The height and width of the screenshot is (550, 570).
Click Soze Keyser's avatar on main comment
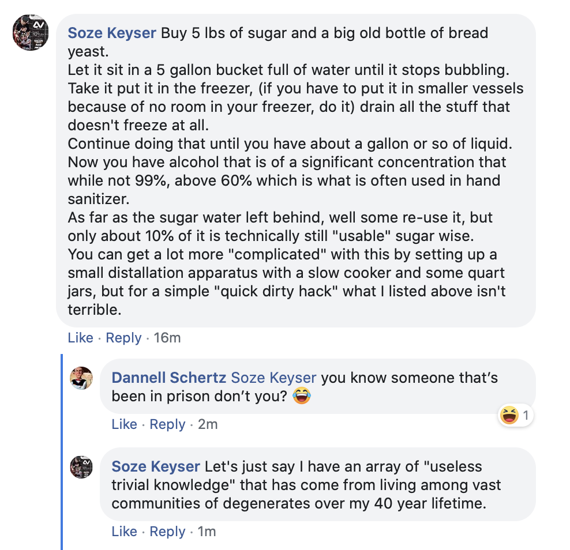pyautogui.click(x=31, y=33)
